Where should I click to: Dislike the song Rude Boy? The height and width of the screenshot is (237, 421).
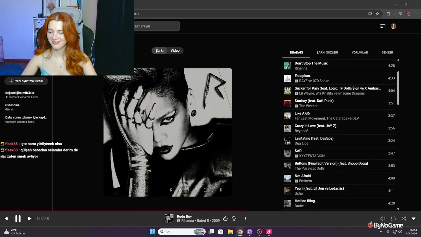(x=234, y=219)
